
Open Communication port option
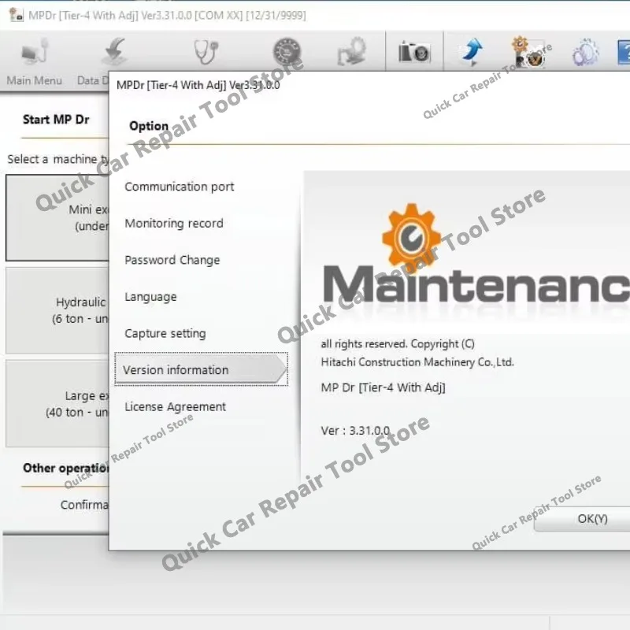180,187
